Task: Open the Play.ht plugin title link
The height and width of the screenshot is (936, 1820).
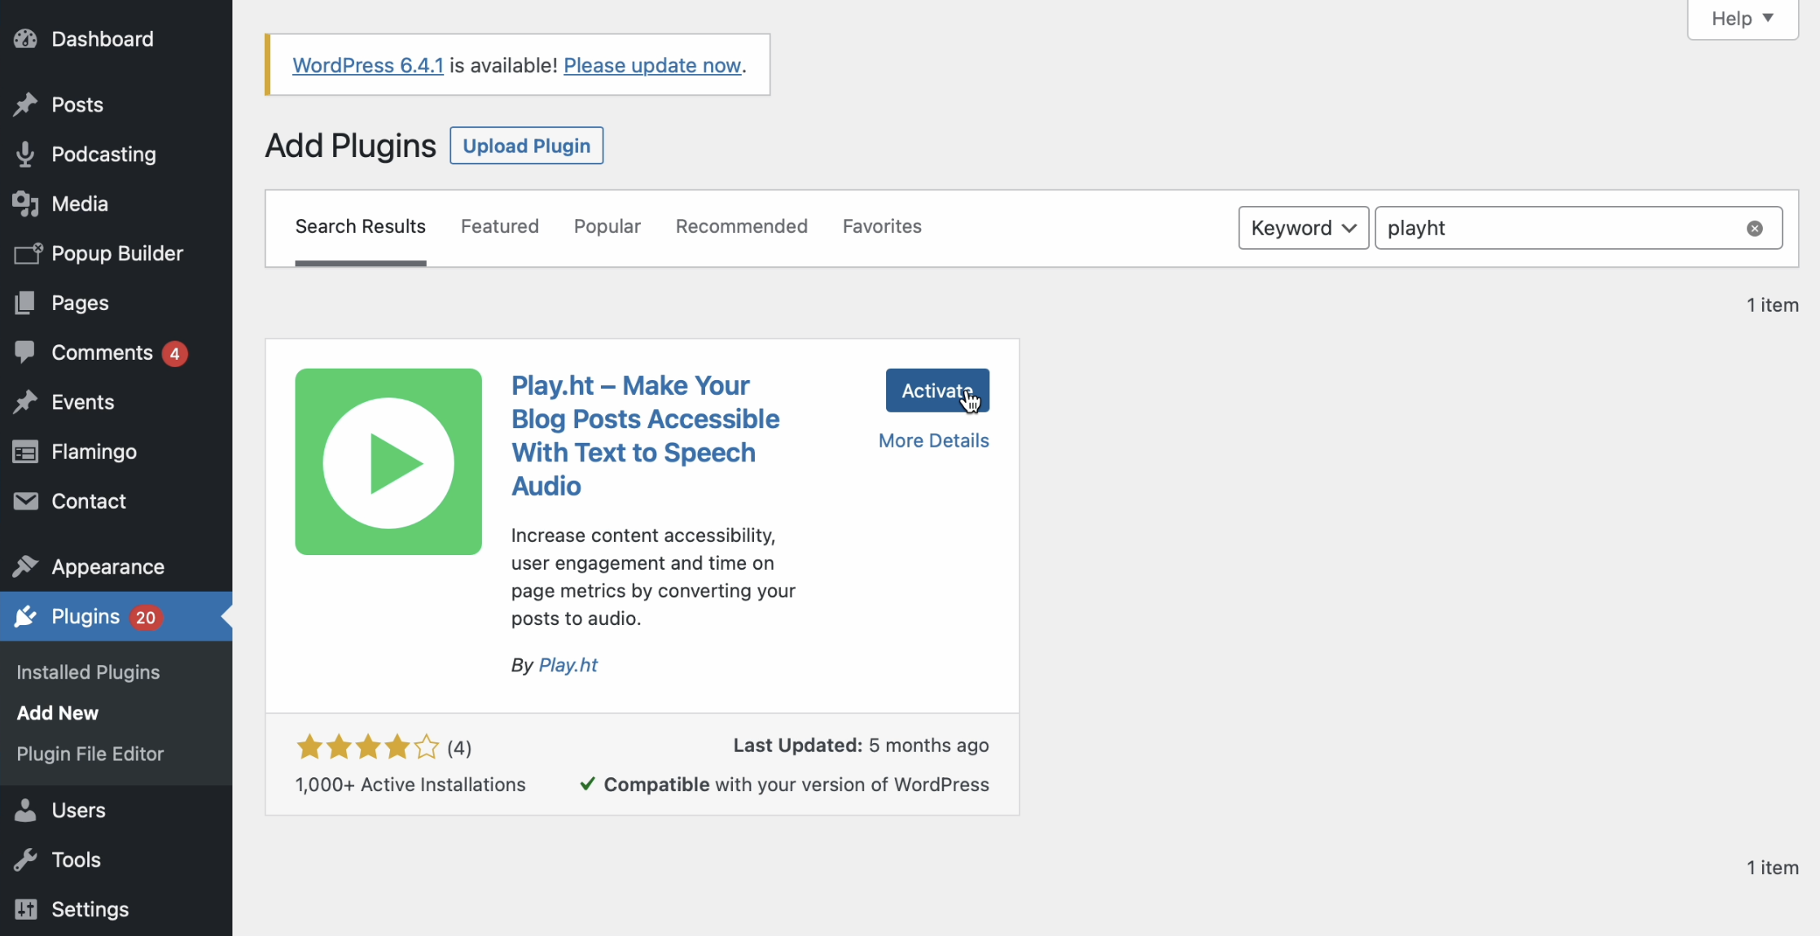Action: pos(645,435)
